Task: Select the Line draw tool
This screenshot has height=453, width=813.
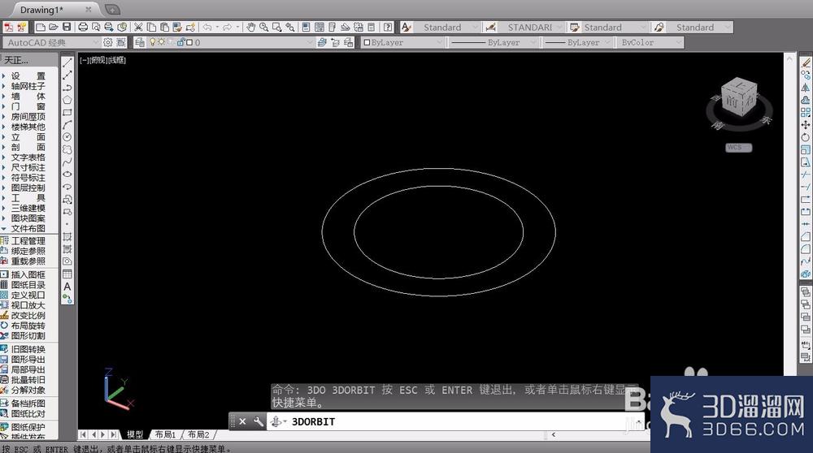Action: 67,63
